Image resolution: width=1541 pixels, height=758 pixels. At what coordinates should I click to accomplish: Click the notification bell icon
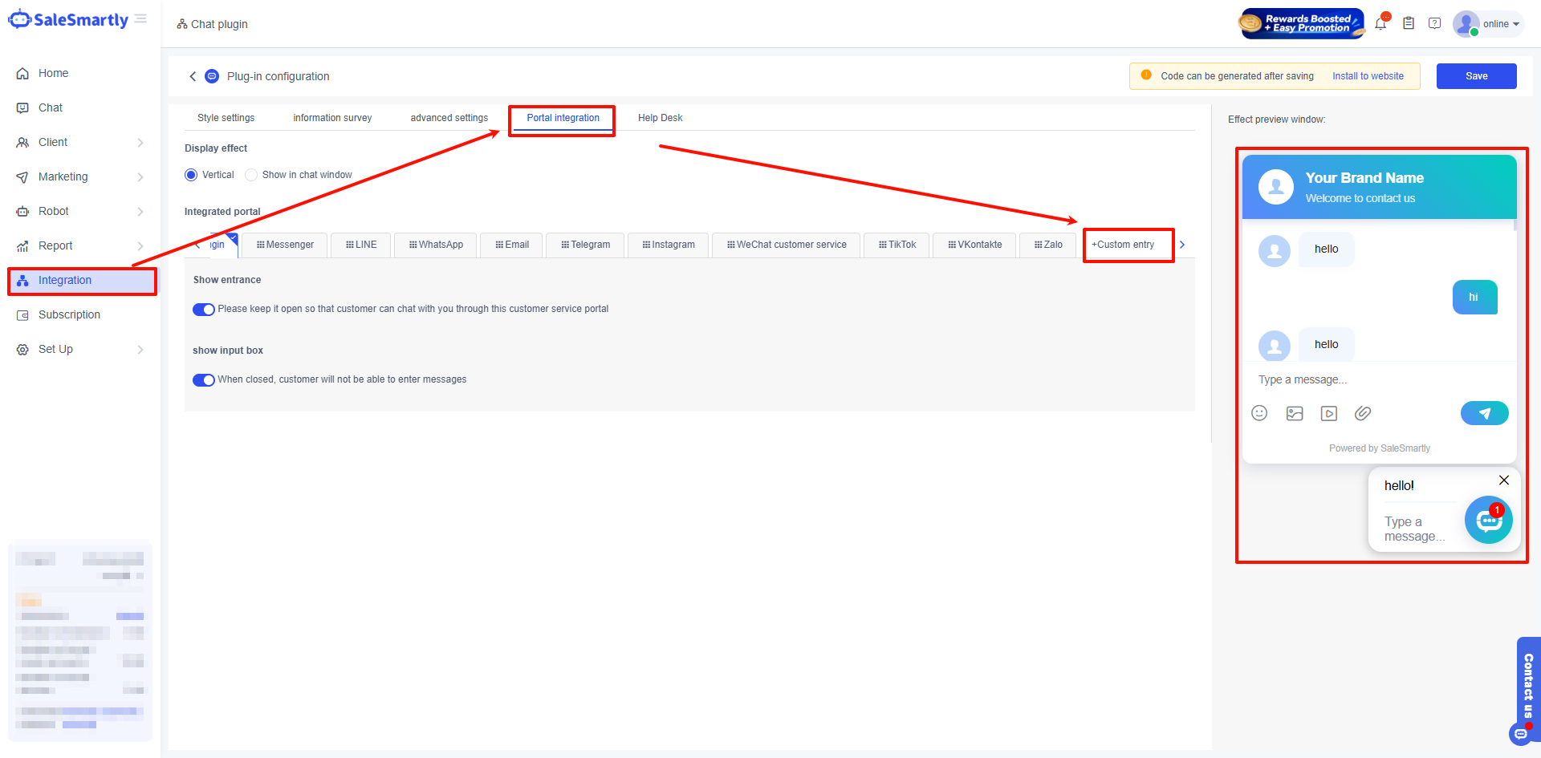point(1380,24)
